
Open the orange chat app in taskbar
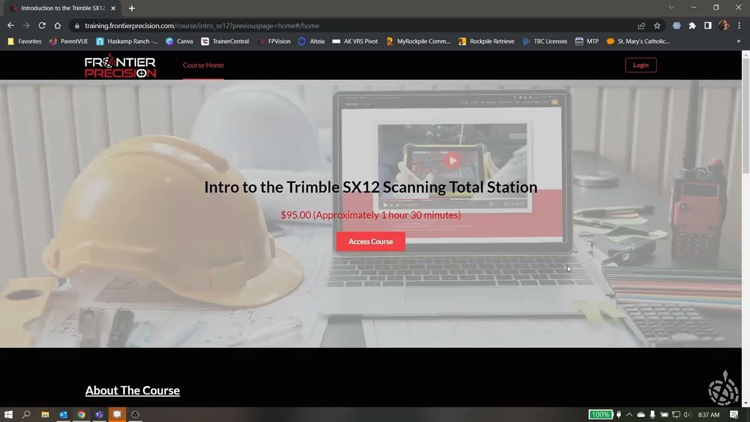117,414
